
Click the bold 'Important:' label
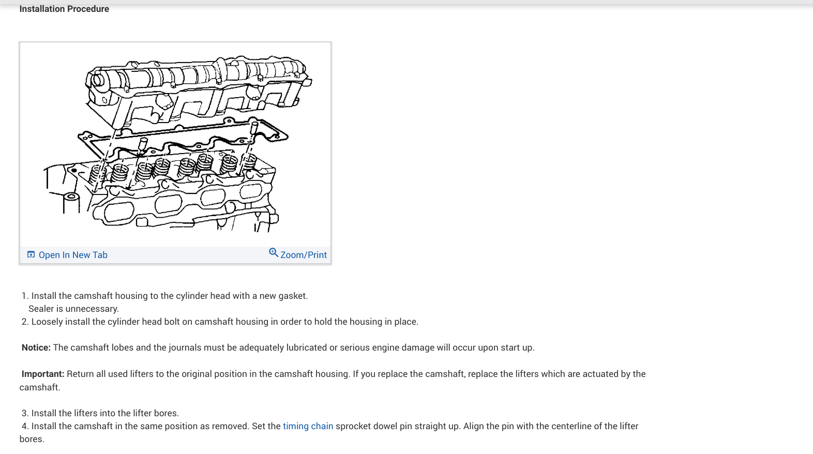click(x=43, y=374)
